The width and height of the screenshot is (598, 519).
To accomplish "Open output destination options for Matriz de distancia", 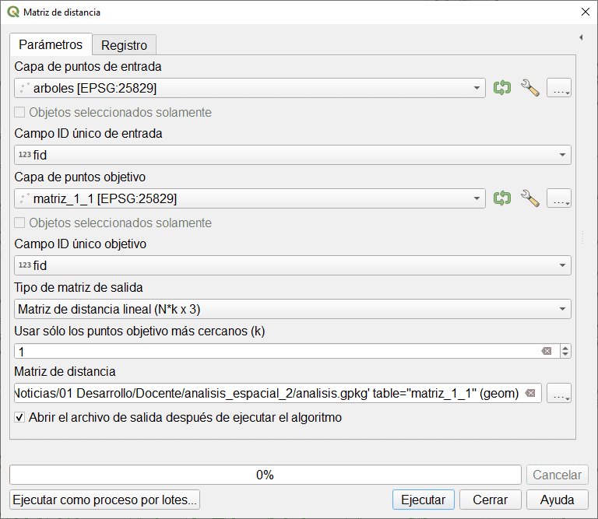I will click(558, 393).
